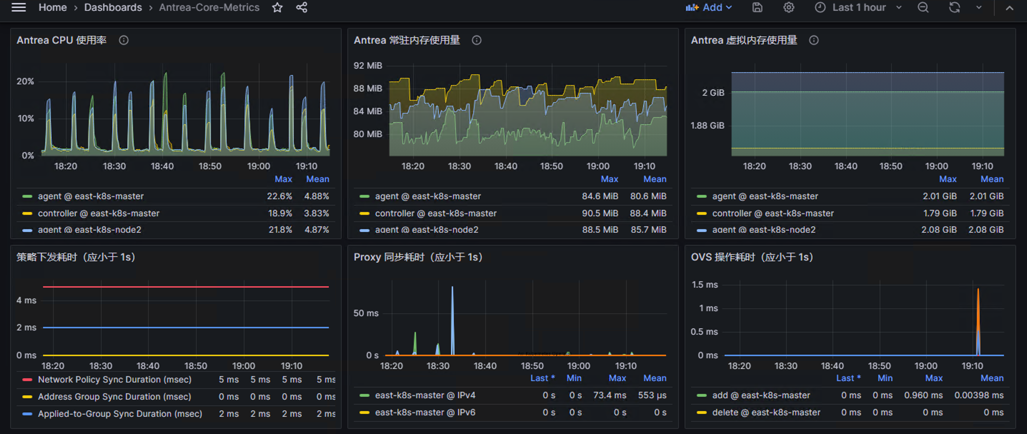Open Antrea 虚拟内存使用量 panel title menu

(744, 40)
